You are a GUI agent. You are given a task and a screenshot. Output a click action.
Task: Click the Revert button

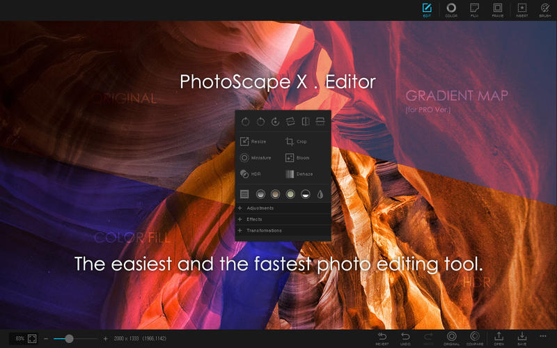(382, 339)
